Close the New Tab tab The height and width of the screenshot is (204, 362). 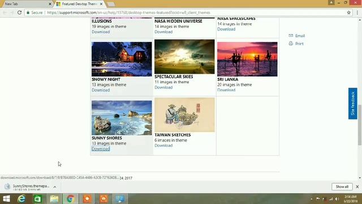coord(50,4)
